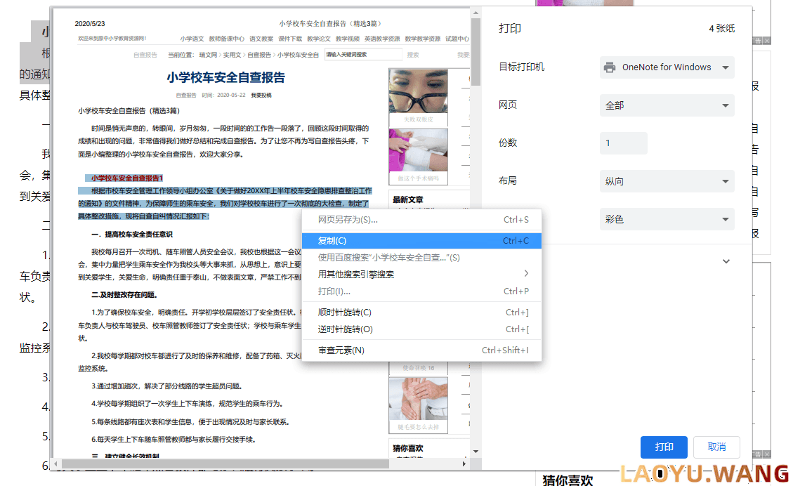Click the keyword search field in preview
Image resolution: width=793 pixels, height=486 pixels.
[363, 55]
